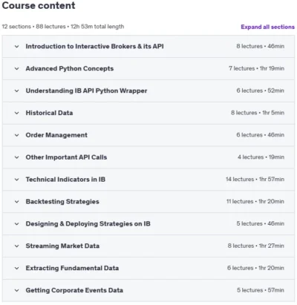This screenshot has width=297, height=305.
Task: Click Order Management section heading
Action: pos(56,135)
